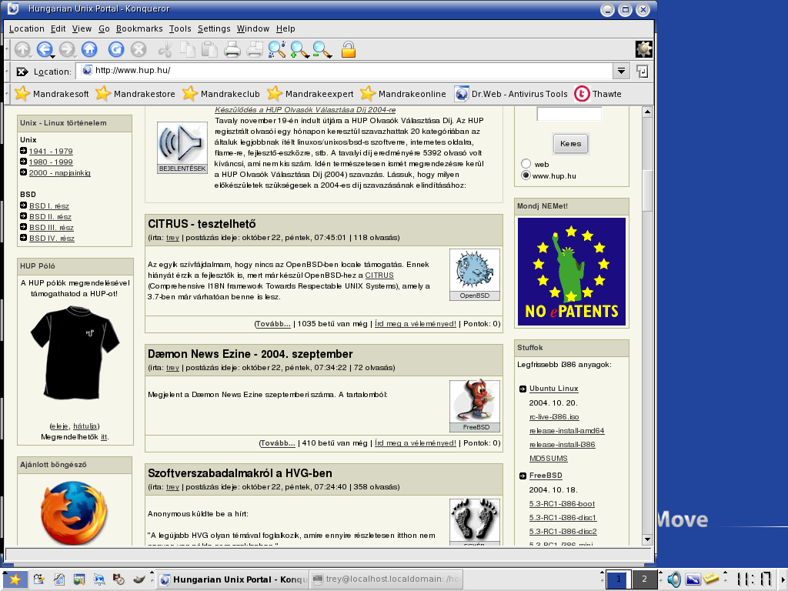Cut selection using the scissors icon
Viewport: 788px width, 591px height.
tap(165, 49)
